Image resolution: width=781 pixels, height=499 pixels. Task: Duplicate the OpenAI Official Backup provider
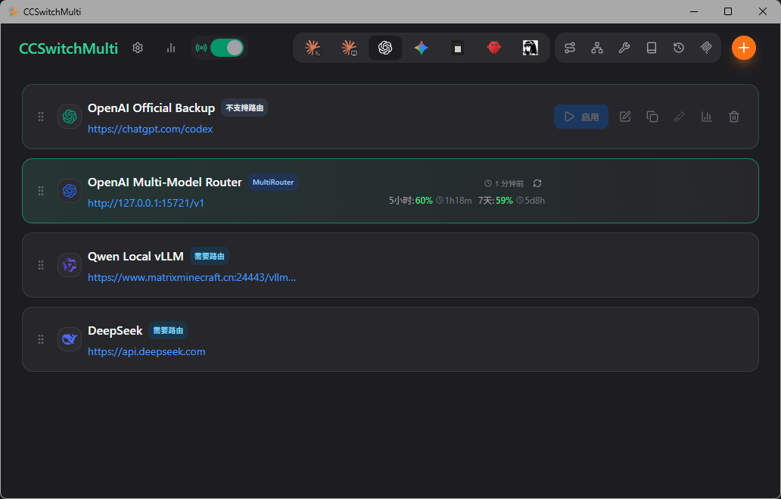(652, 117)
